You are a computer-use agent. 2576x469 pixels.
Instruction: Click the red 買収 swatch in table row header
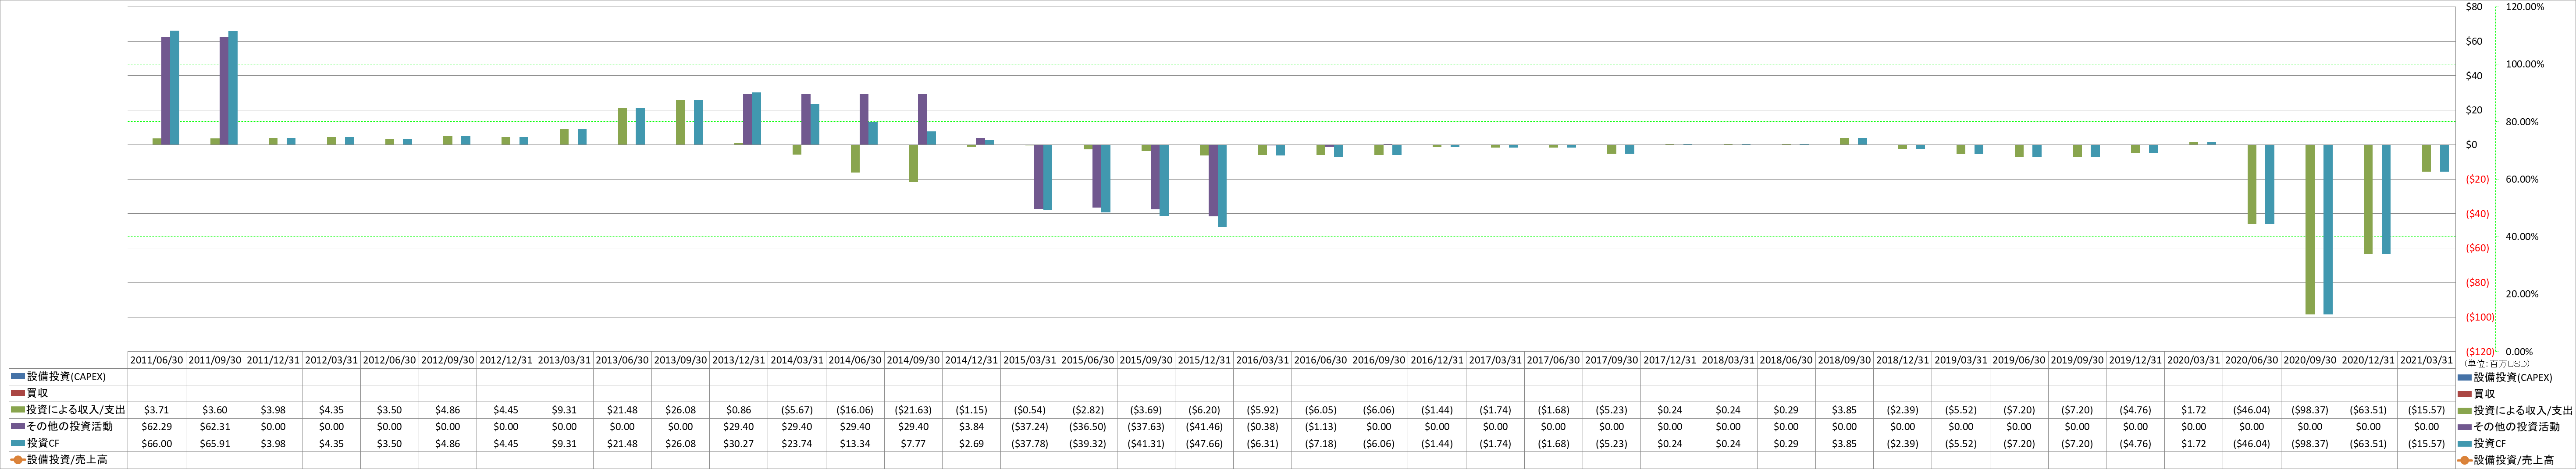(17, 393)
